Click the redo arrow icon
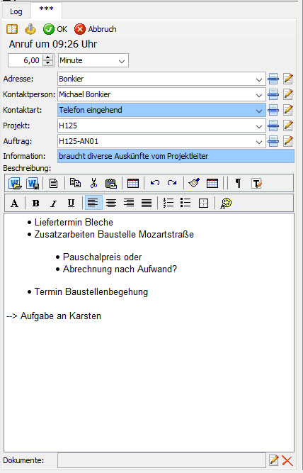The image size is (303, 473). pos(172,183)
